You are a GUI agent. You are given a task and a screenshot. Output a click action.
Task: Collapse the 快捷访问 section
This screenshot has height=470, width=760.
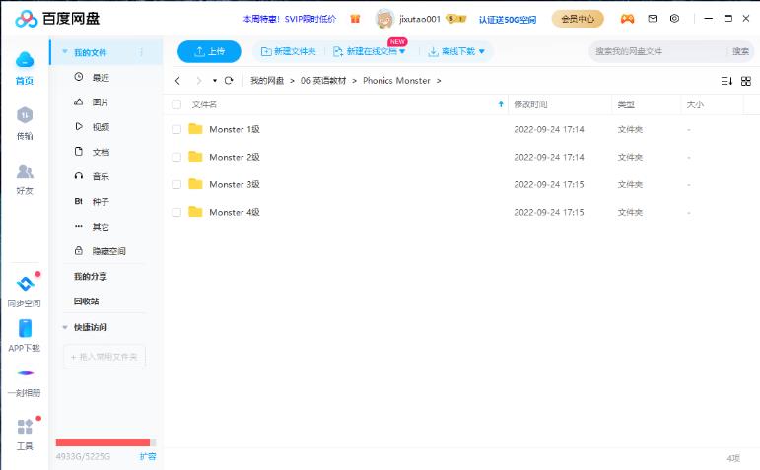[65, 327]
